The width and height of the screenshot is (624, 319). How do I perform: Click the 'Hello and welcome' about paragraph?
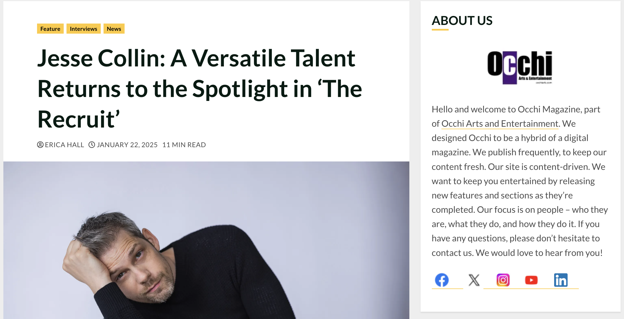coord(520,181)
